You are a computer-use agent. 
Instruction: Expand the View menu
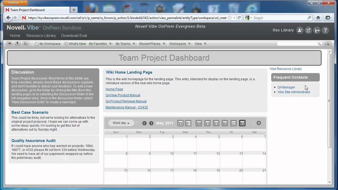click(200, 44)
